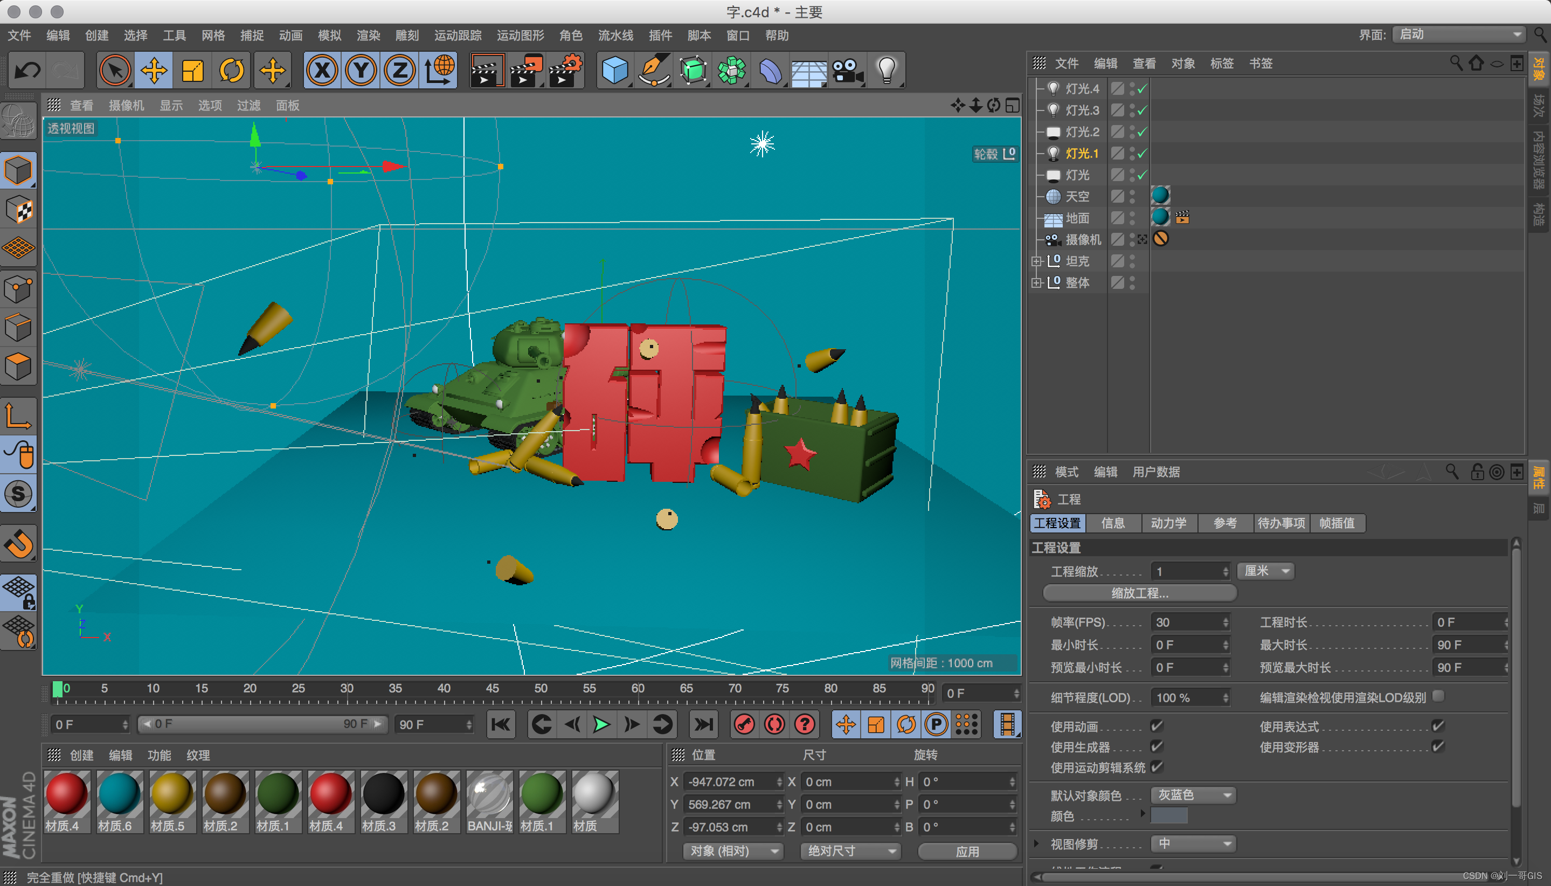Screen dimensions: 1551x886
Task: Uncheck the 使用动画 checkbox
Action: point(1157,725)
